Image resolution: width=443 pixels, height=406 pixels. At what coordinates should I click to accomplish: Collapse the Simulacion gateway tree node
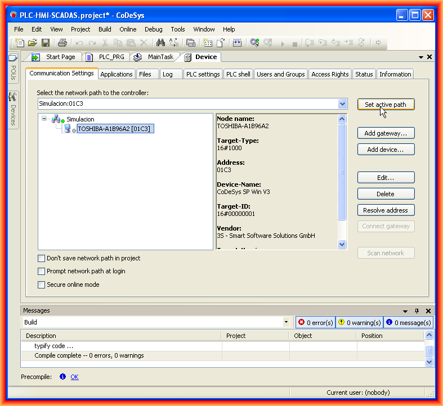tap(44, 119)
